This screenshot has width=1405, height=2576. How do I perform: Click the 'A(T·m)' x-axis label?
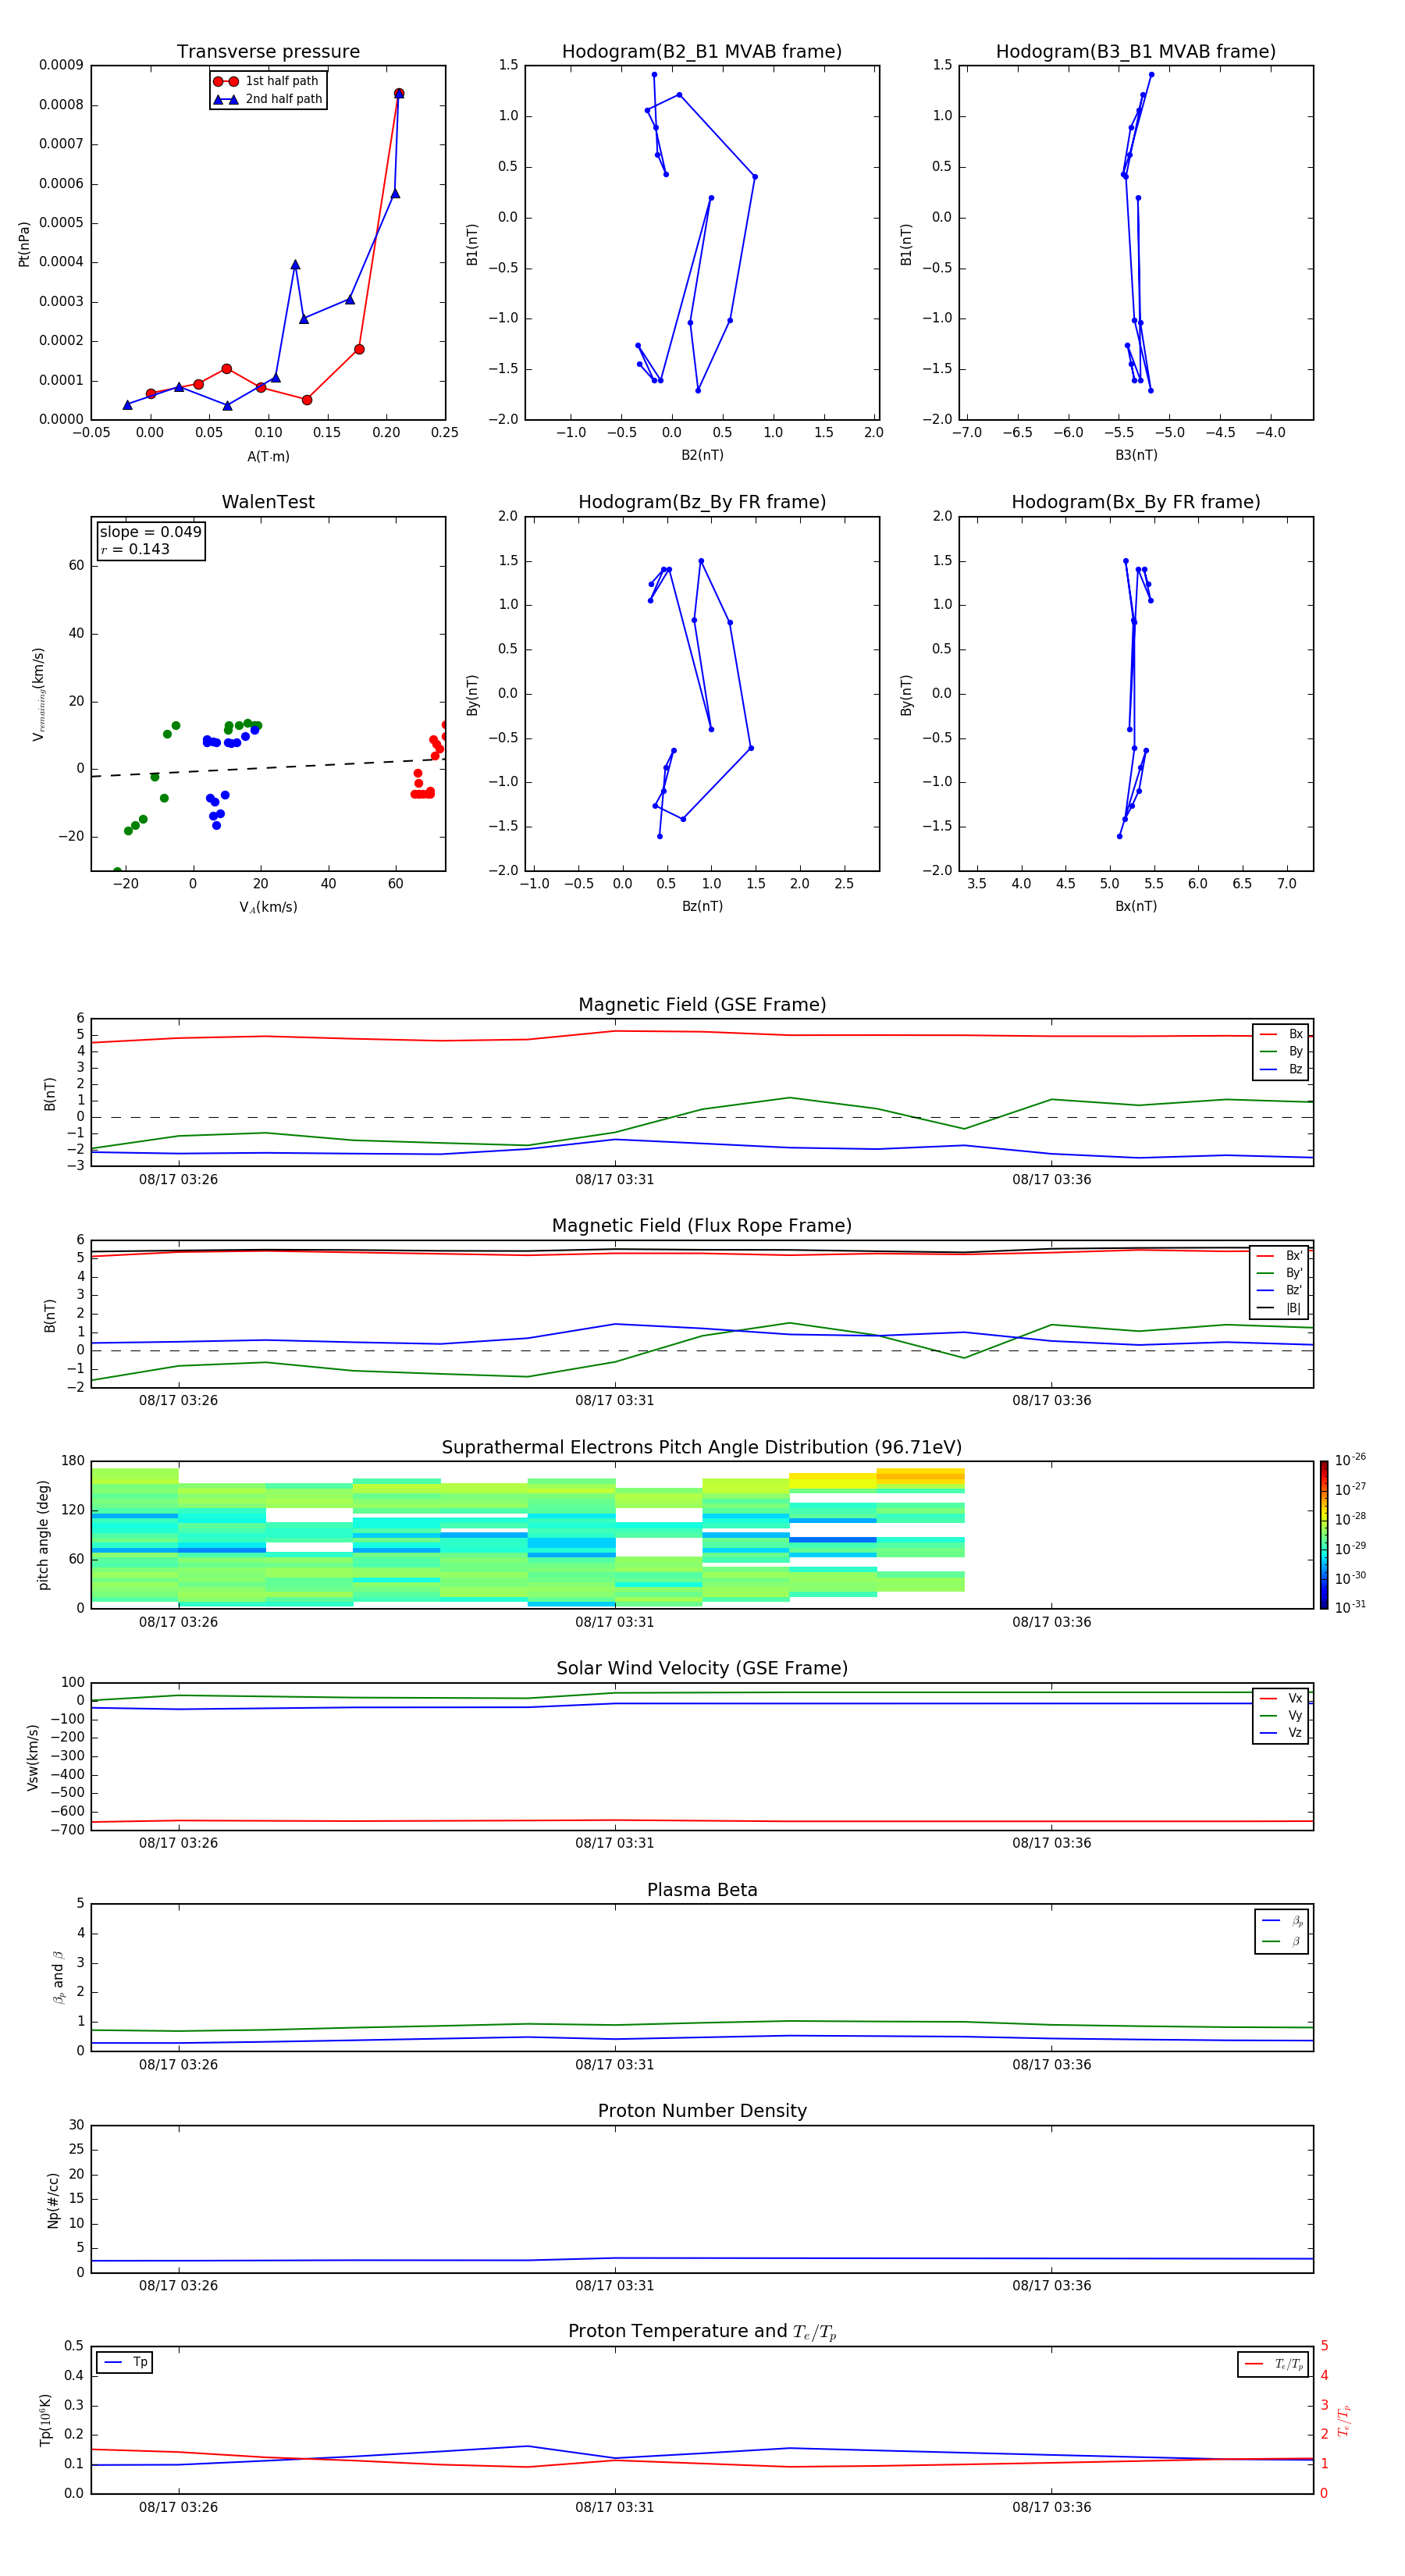[268, 456]
